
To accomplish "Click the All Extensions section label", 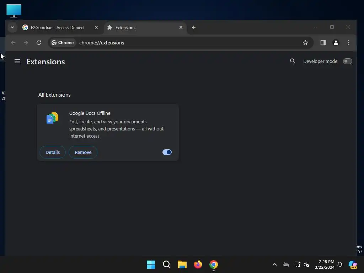I will [54, 95].
